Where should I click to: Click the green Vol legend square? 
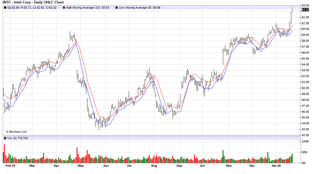point(5,138)
